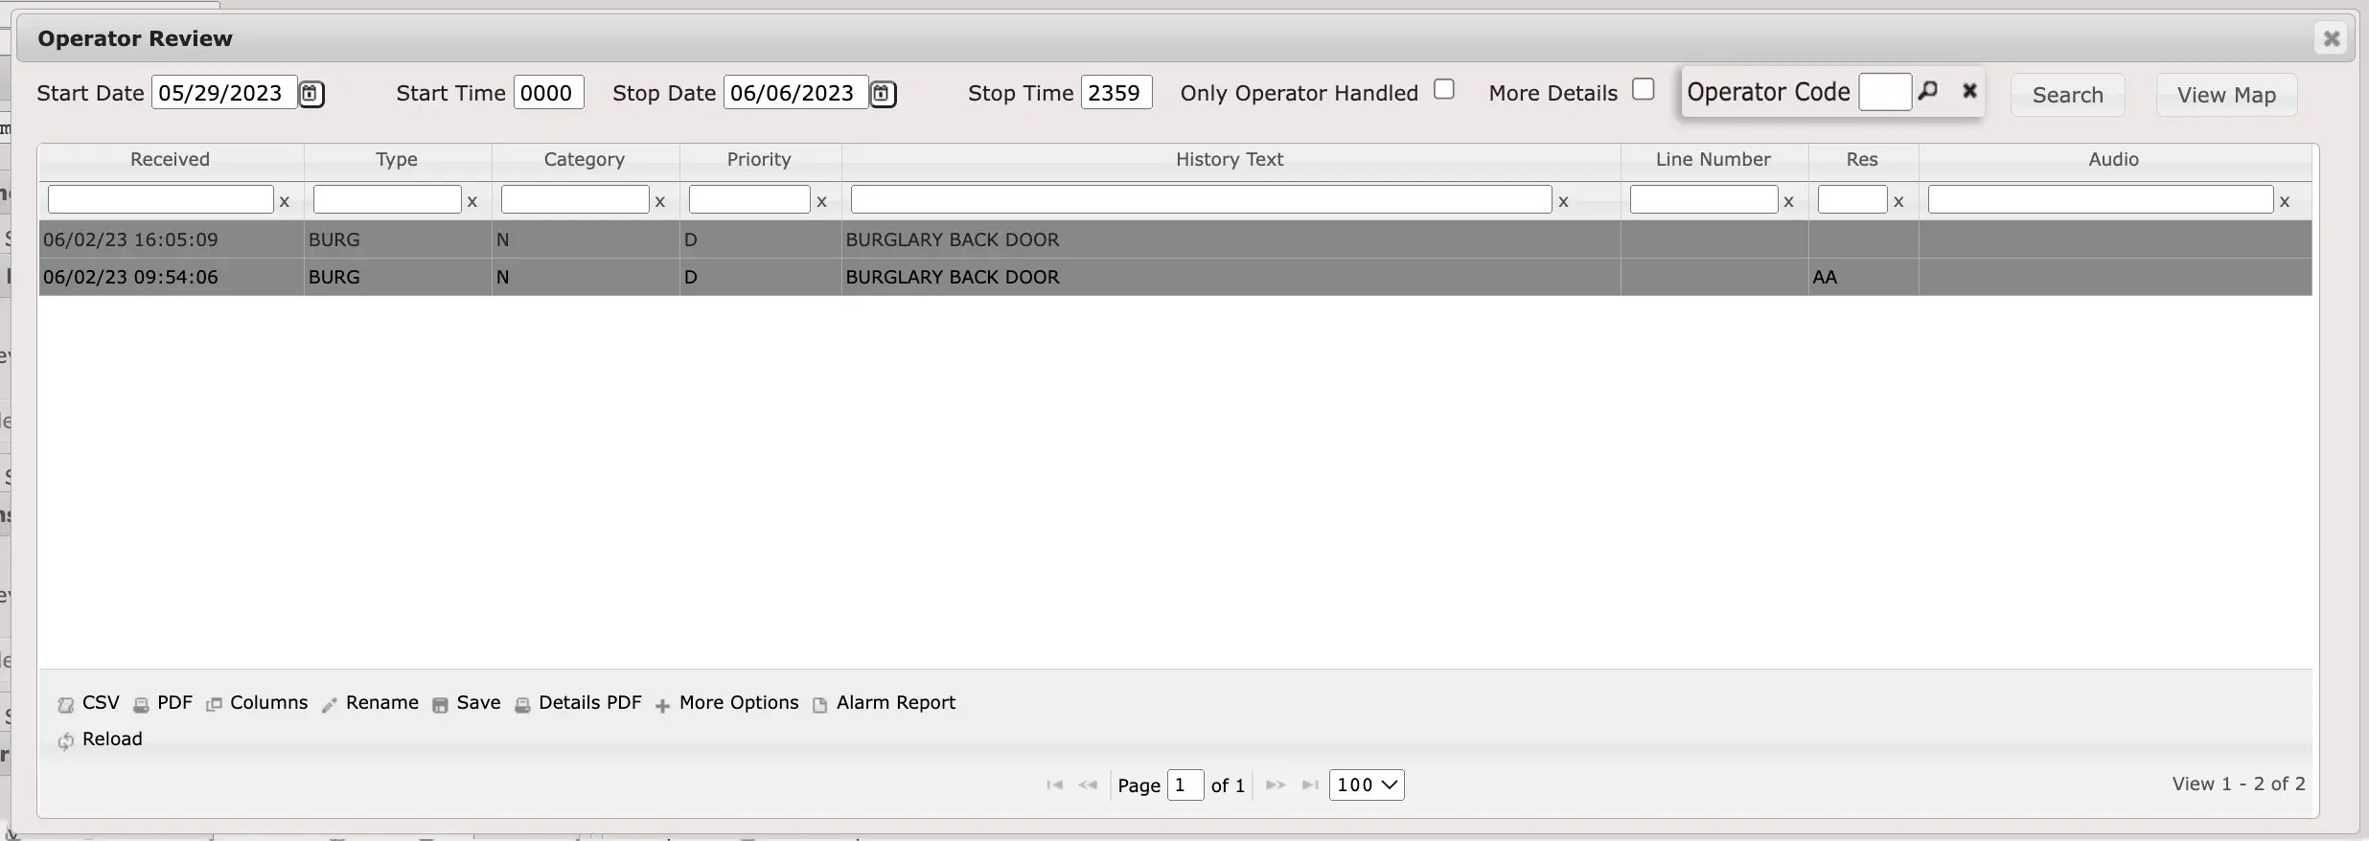
Task: Click the View Map button
Action: [x=2226, y=95]
